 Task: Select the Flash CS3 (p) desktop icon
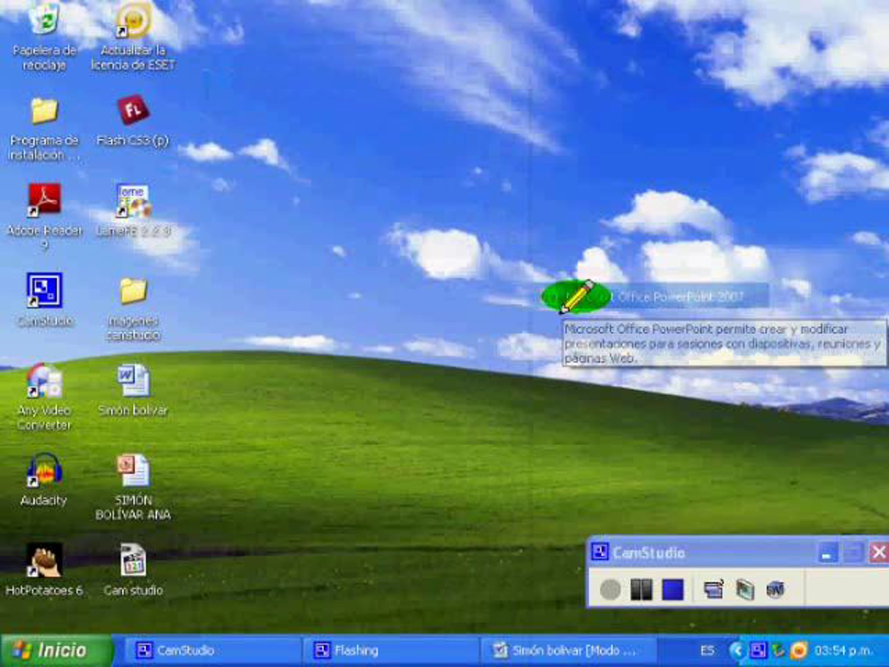pyautogui.click(x=133, y=110)
